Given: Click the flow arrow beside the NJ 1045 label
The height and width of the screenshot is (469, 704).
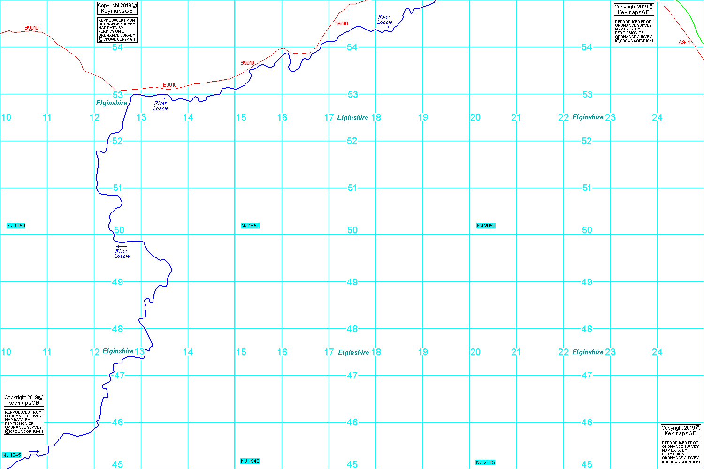Looking at the screenshot, I should 34,452.
